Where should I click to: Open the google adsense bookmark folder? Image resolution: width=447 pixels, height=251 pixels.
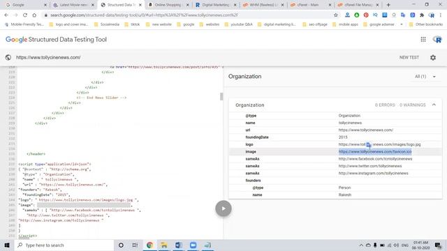coord(379,24)
